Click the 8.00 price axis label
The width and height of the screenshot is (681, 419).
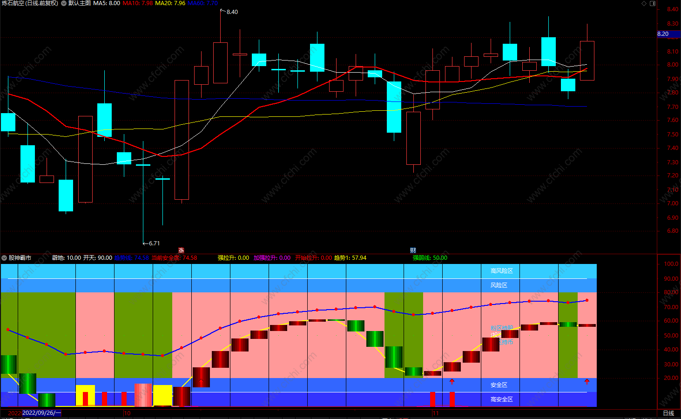coord(673,65)
